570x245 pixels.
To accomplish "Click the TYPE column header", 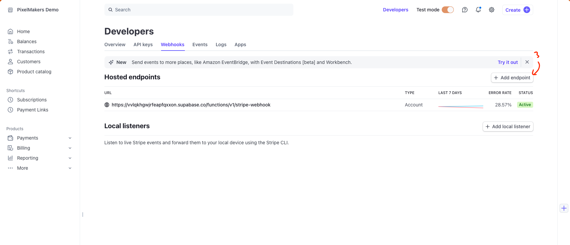I will click(410, 93).
